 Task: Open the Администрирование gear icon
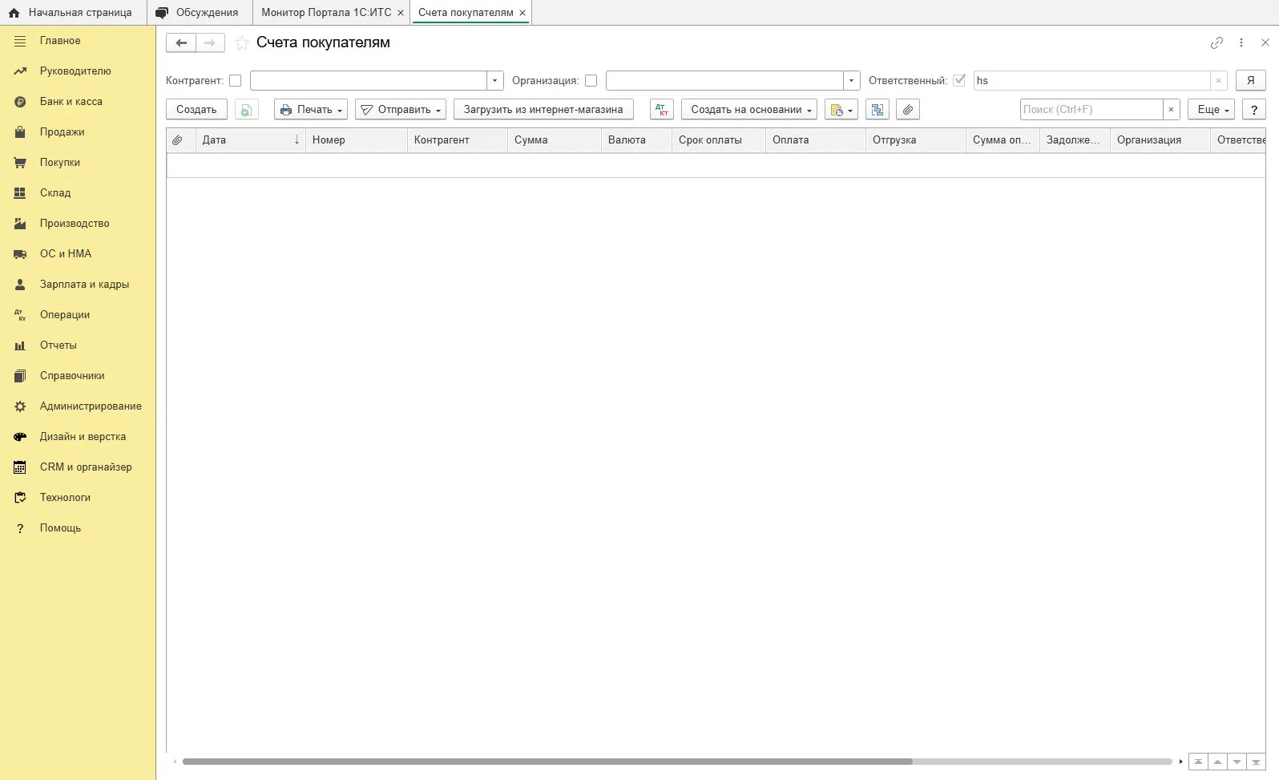pyautogui.click(x=20, y=406)
